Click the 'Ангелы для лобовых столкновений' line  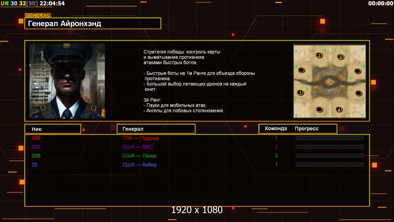pyautogui.click(x=184, y=111)
